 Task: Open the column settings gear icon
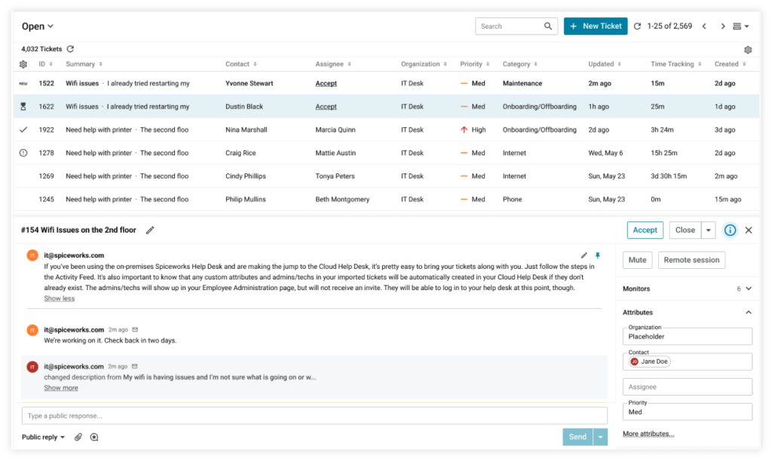coord(747,48)
